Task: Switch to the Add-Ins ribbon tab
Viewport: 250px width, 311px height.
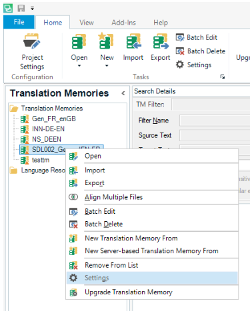Action: 123,23
